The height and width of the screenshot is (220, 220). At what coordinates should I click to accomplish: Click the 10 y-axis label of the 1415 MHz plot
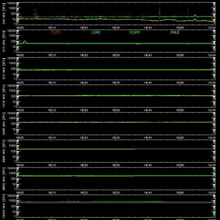tap(14, 102)
